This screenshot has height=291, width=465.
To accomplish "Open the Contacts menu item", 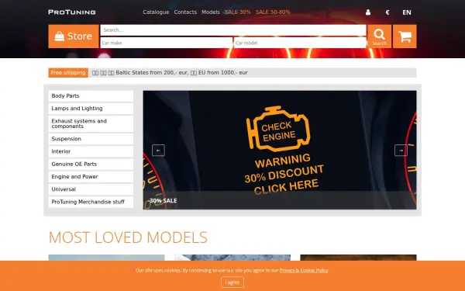I will pos(185,12).
